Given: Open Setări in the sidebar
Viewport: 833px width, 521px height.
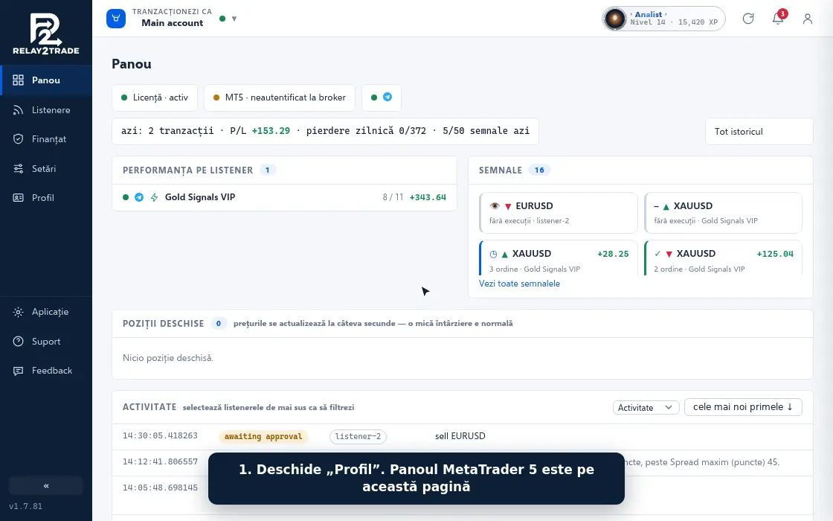Looking at the screenshot, I should pyautogui.click(x=45, y=168).
